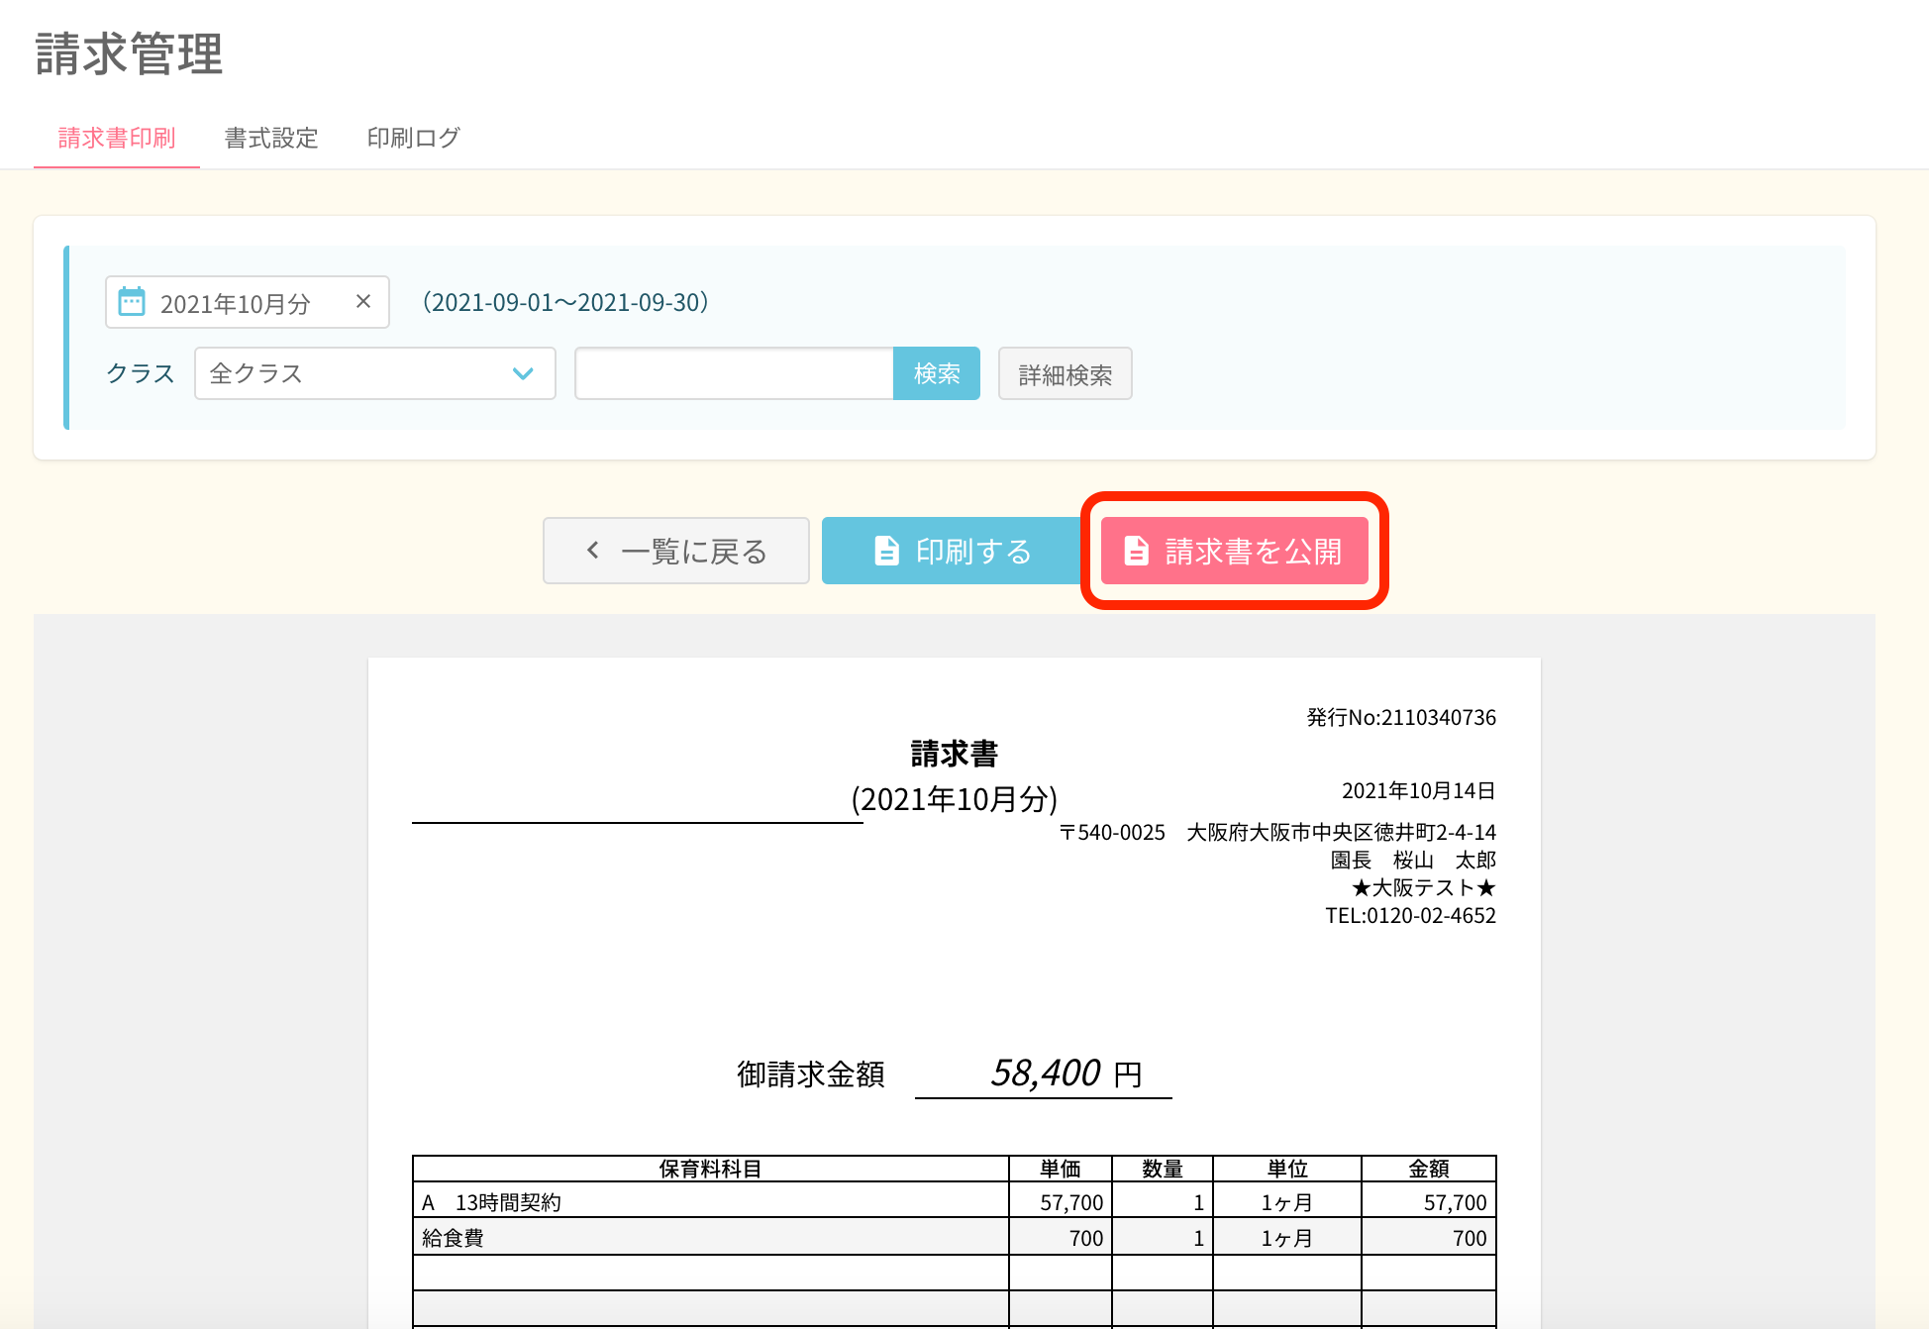The height and width of the screenshot is (1329, 1929).
Task: Click the left chevron icon in 一覧に戻る
Action: (x=592, y=550)
